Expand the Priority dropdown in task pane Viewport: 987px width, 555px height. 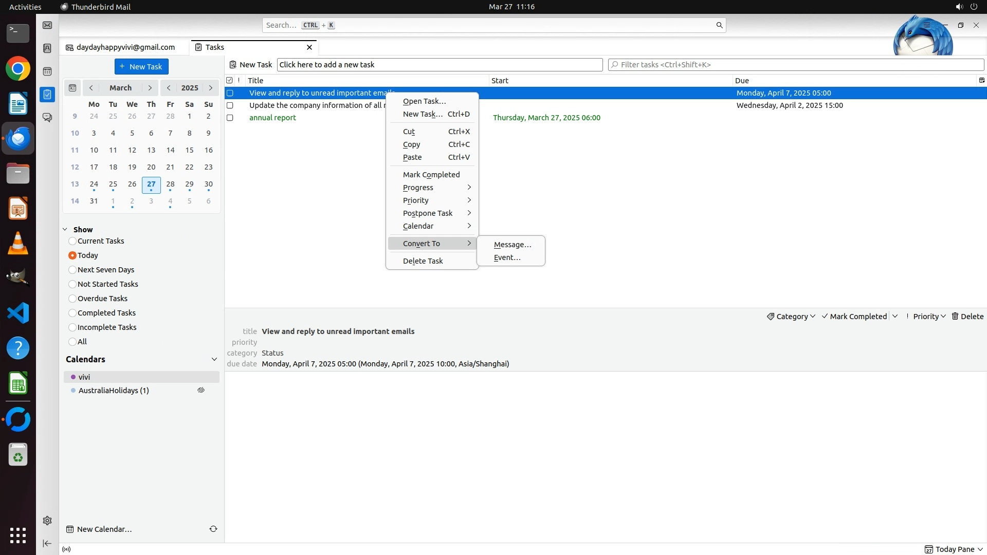point(929,317)
